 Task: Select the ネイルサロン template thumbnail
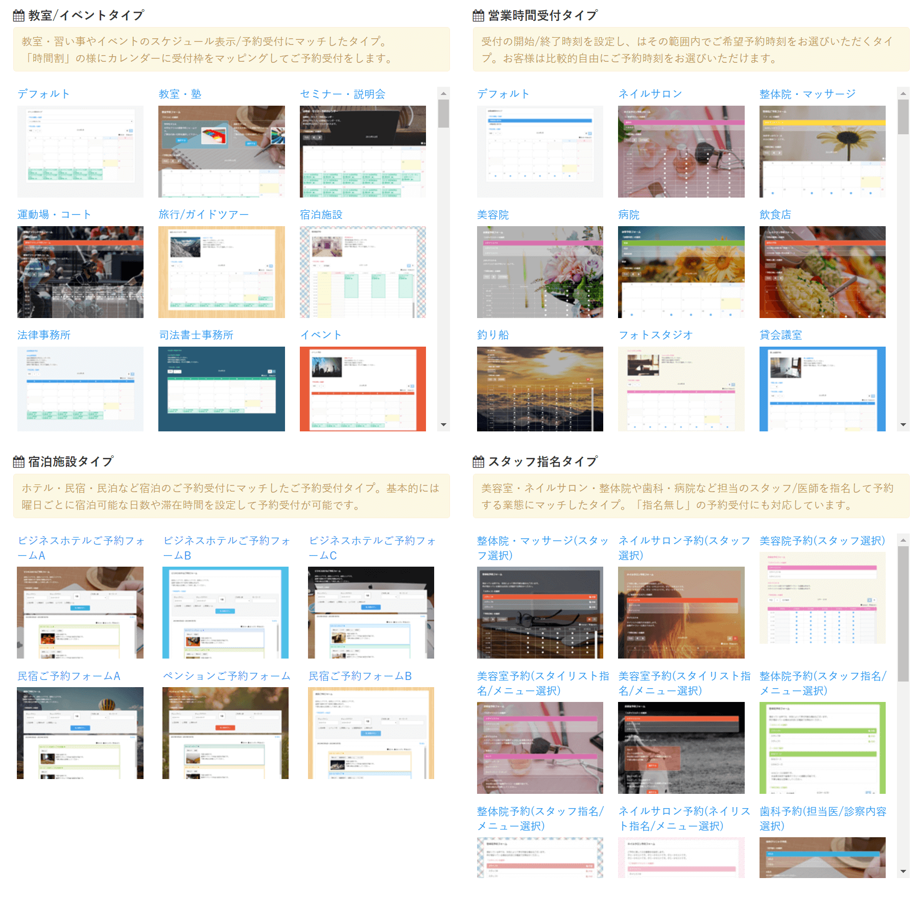pyautogui.click(x=681, y=152)
